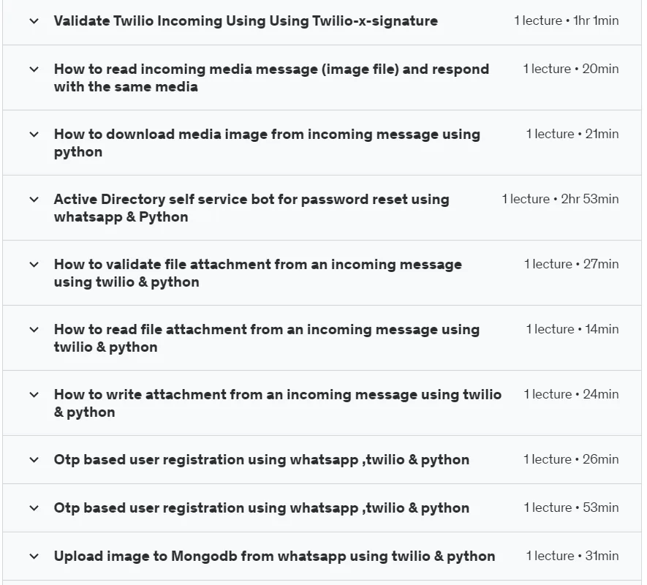
Task: Select 'Active Directory self service bot' section title
Action: [x=251, y=208]
